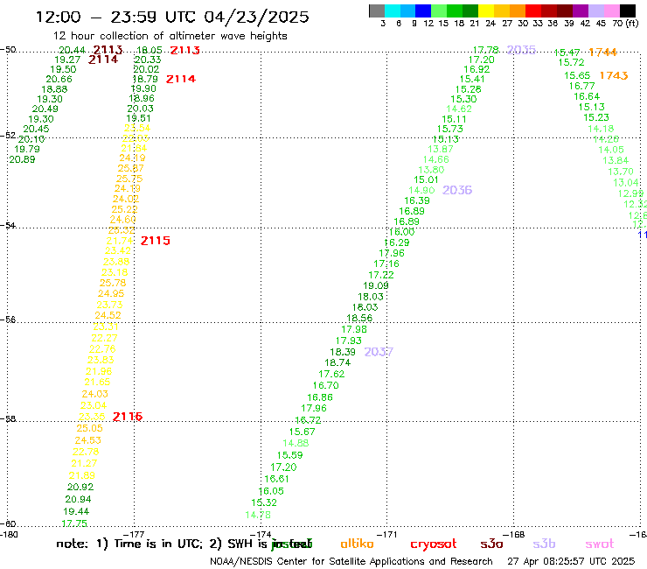Click the note 'Time is in UTC' text
The height and width of the screenshot is (569, 647).
click(x=158, y=544)
